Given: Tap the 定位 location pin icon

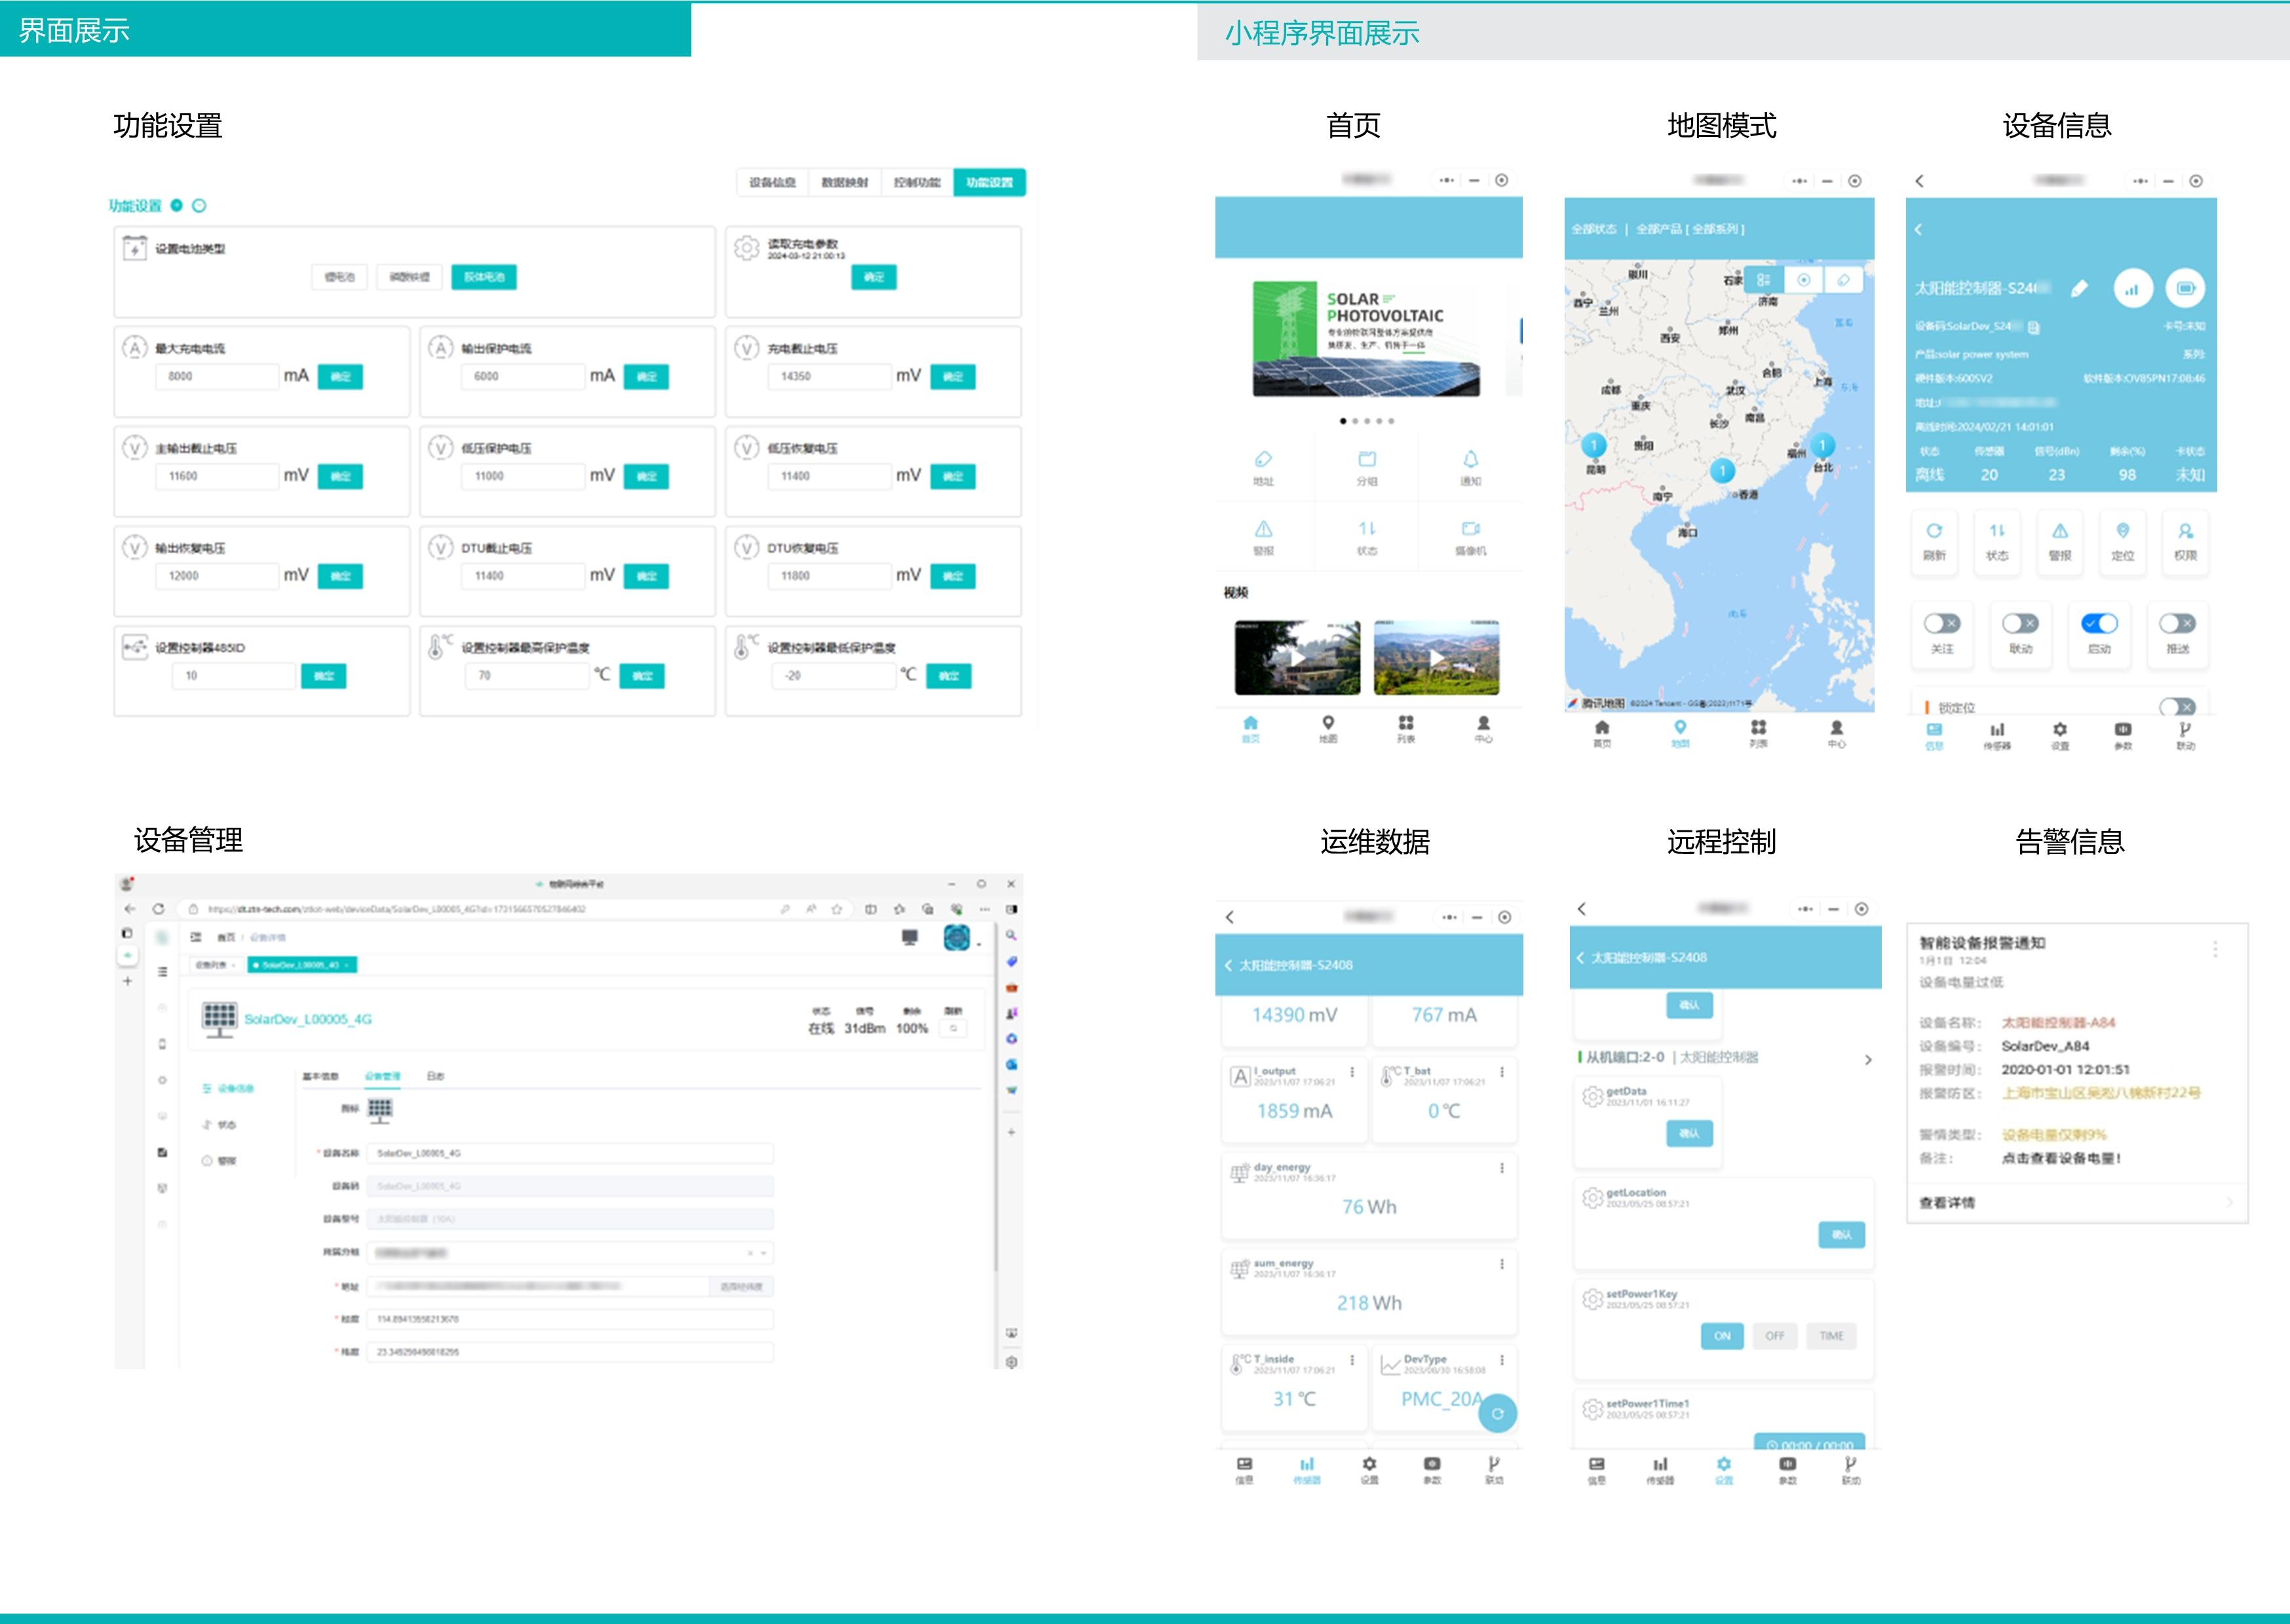Looking at the screenshot, I should (2123, 531).
